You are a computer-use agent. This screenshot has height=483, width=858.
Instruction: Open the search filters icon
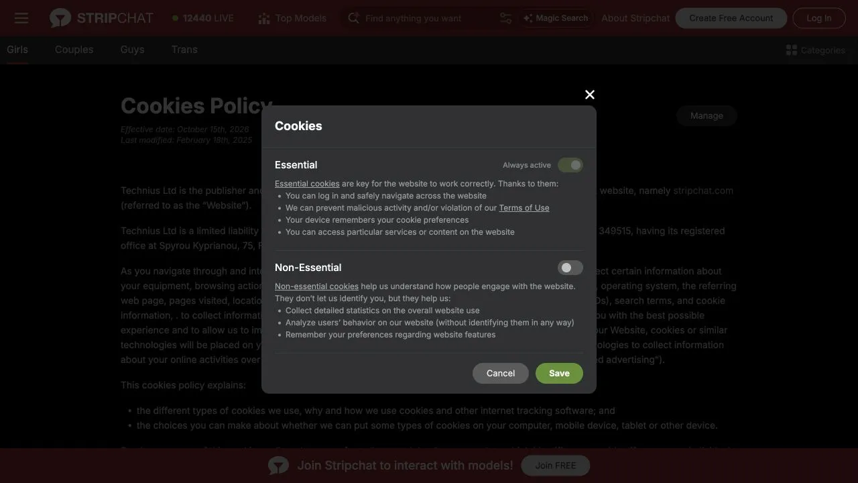coord(505,18)
